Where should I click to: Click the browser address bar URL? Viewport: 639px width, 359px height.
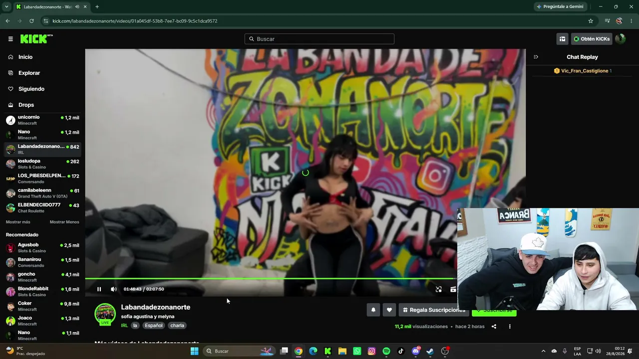click(x=135, y=21)
